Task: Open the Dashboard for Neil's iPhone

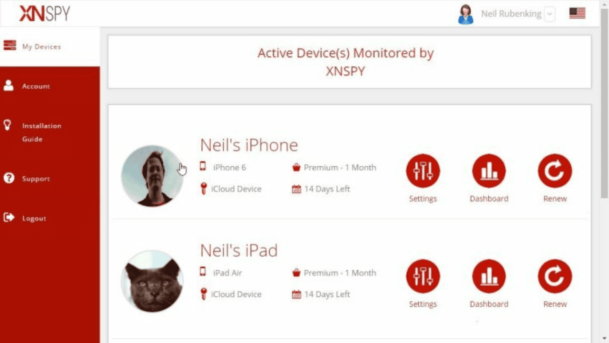Action: coord(489,171)
